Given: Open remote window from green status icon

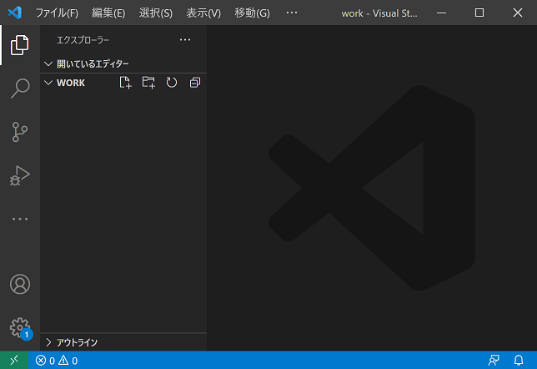Looking at the screenshot, I should click(x=14, y=360).
